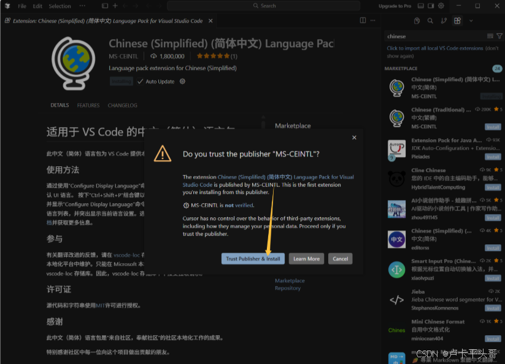Image resolution: width=505 pixels, height=364 pixels.
Task: Click the MARKETPLACE section header
Action: coord(401,68)
